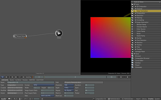Click the Color Source tool icon
The height and width of the screenshot is (100, 161).
click(x=132, y=29)
